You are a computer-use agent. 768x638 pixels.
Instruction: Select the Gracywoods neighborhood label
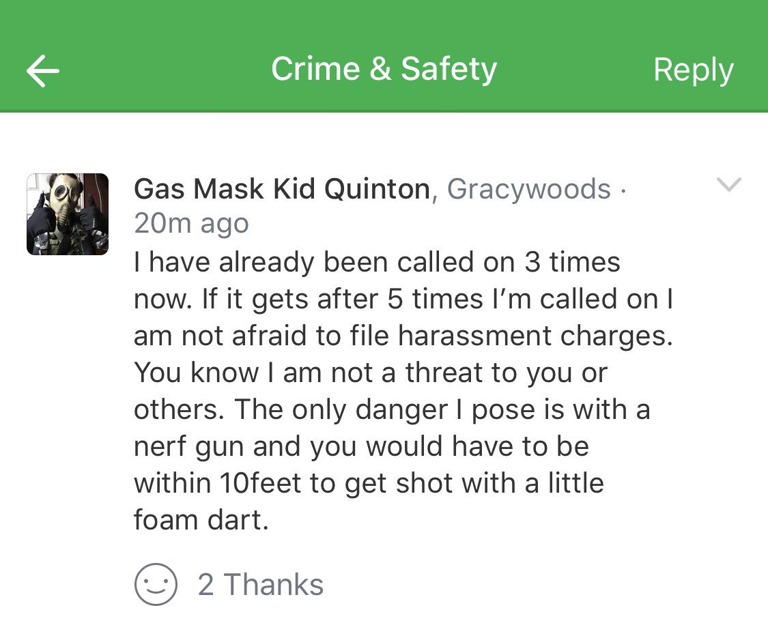[529, 189]
